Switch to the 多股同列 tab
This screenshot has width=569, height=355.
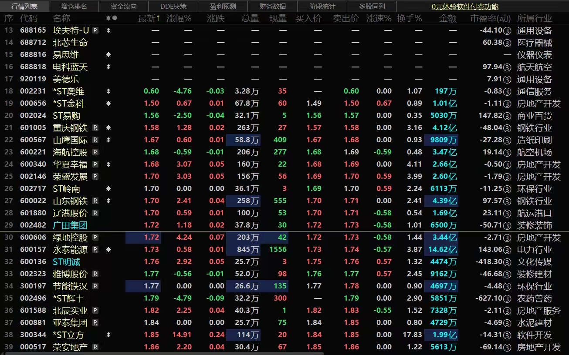372,6
